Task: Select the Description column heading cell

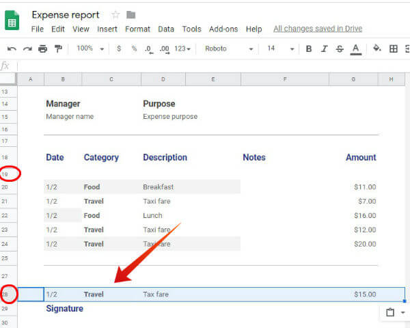Action: coord(165,157)
